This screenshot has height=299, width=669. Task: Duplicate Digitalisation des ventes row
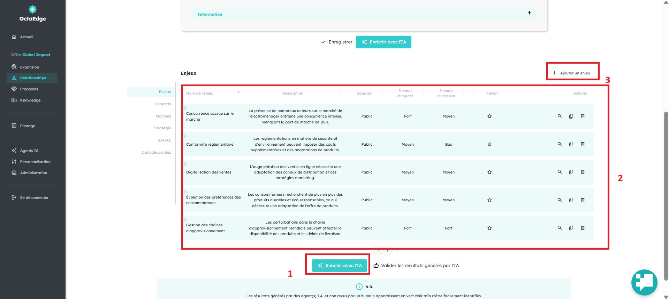pos(571,172)
